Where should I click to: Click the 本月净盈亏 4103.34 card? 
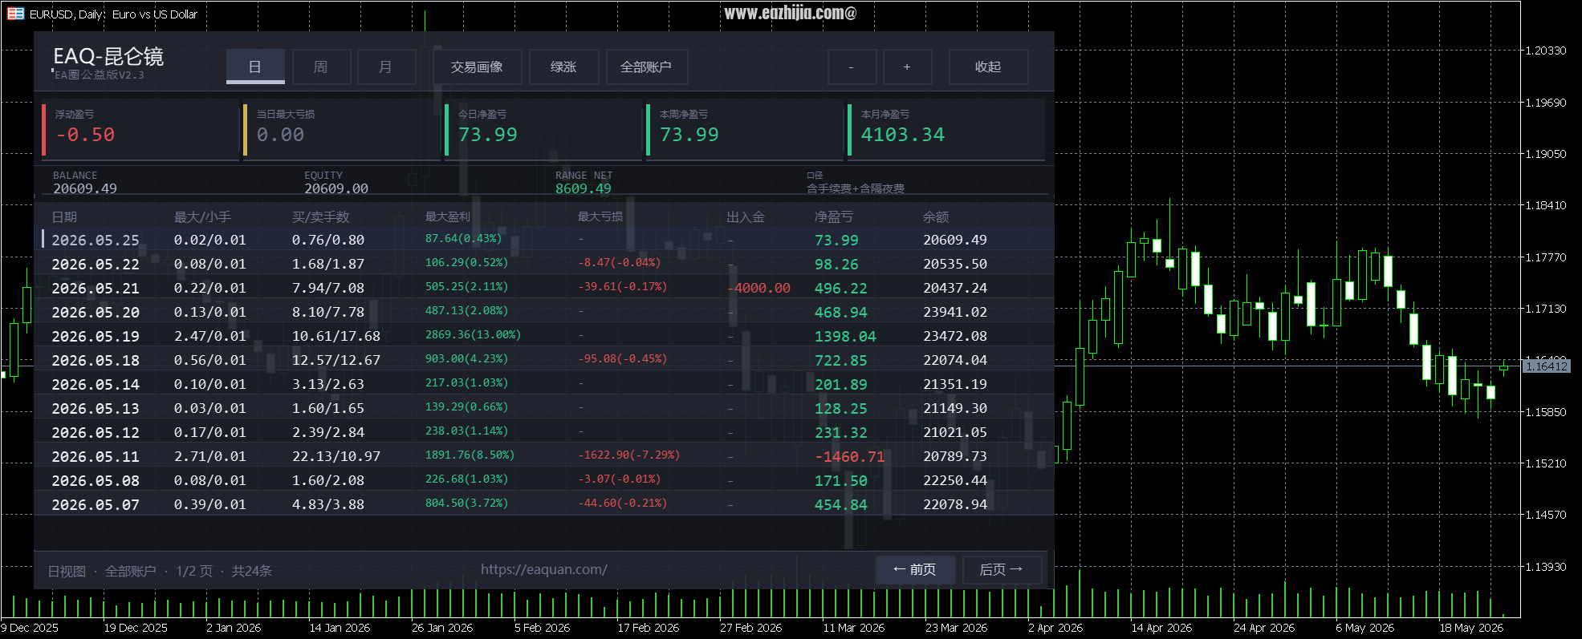(x=946, y=129)
